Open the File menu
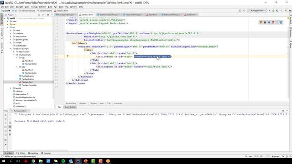292x164 pixels. [x=2, y=7]
